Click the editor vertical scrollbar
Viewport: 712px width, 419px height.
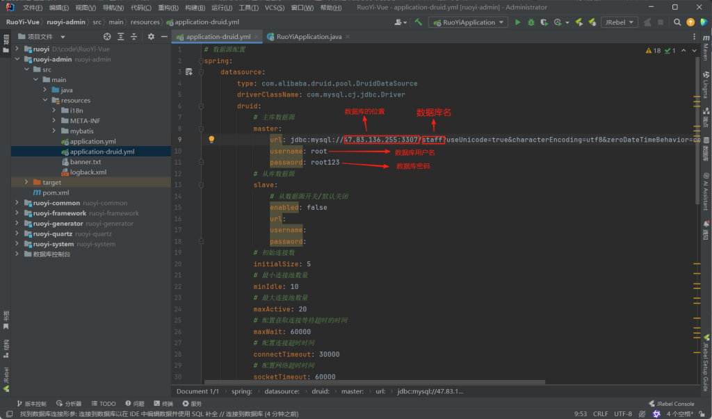click(697, 131)
